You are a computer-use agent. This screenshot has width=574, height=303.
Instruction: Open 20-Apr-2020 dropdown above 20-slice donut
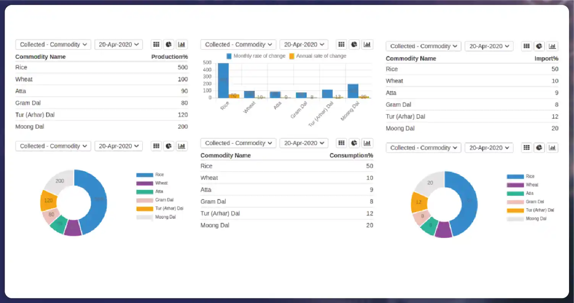pyautogui.click(x=489, y=147)
